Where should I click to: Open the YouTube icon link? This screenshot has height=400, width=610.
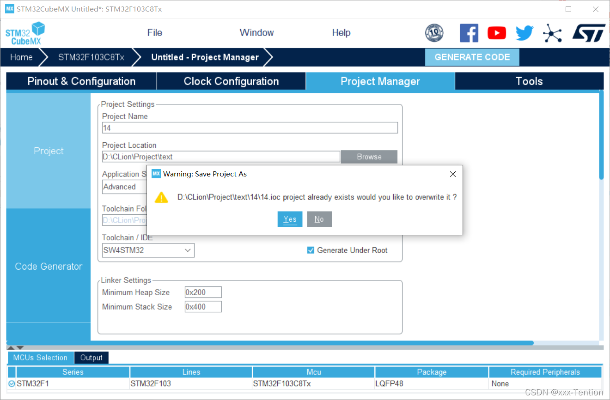497,33
